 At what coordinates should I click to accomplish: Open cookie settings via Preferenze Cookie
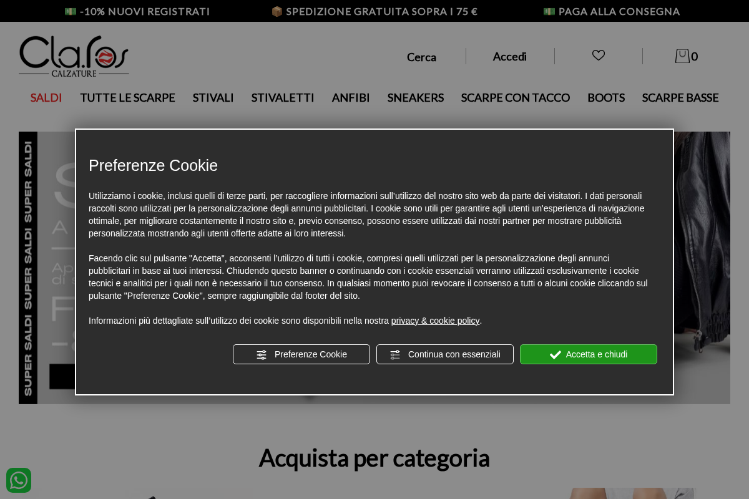coord(301,354)
